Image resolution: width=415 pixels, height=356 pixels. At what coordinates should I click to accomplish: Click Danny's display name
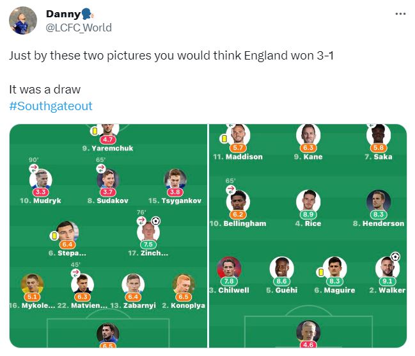pyautogui.click(x=63, y=14)
